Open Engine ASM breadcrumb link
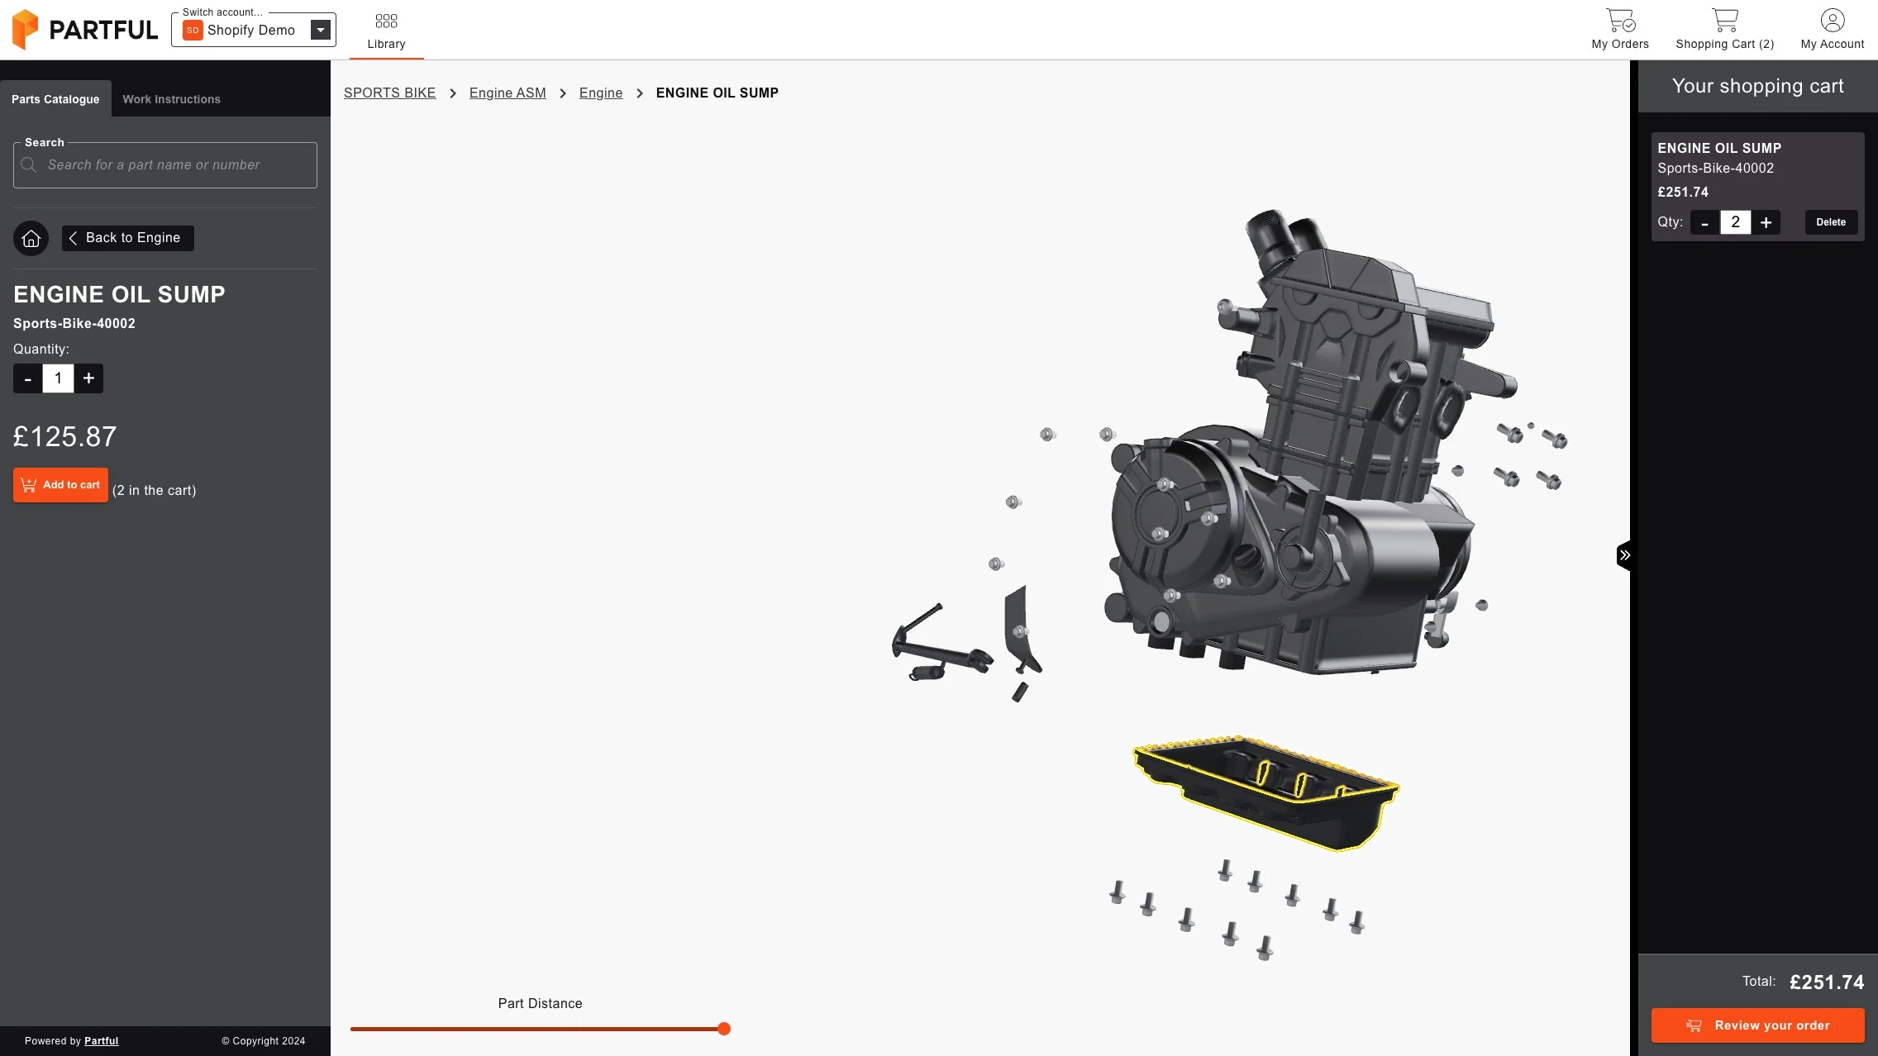Screen dimensions: 1878x1056 (508, 93)
